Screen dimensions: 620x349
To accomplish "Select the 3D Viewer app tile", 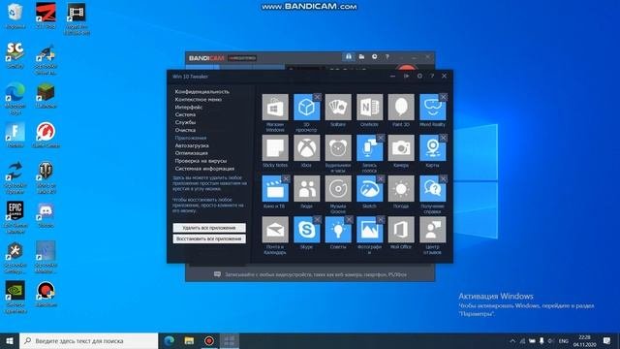I will [306, 108].
